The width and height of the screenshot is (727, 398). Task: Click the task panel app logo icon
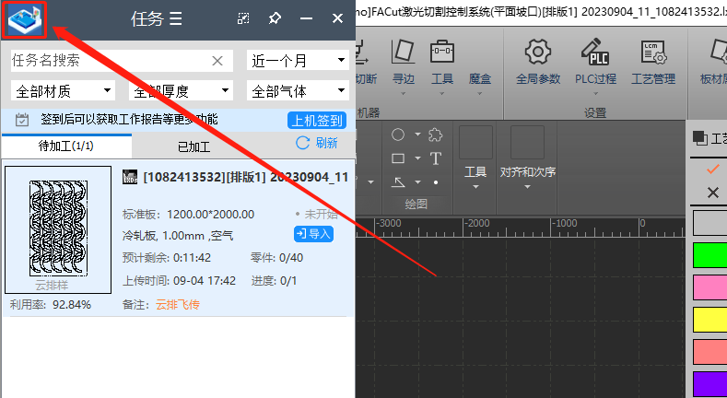click(25, 19)
